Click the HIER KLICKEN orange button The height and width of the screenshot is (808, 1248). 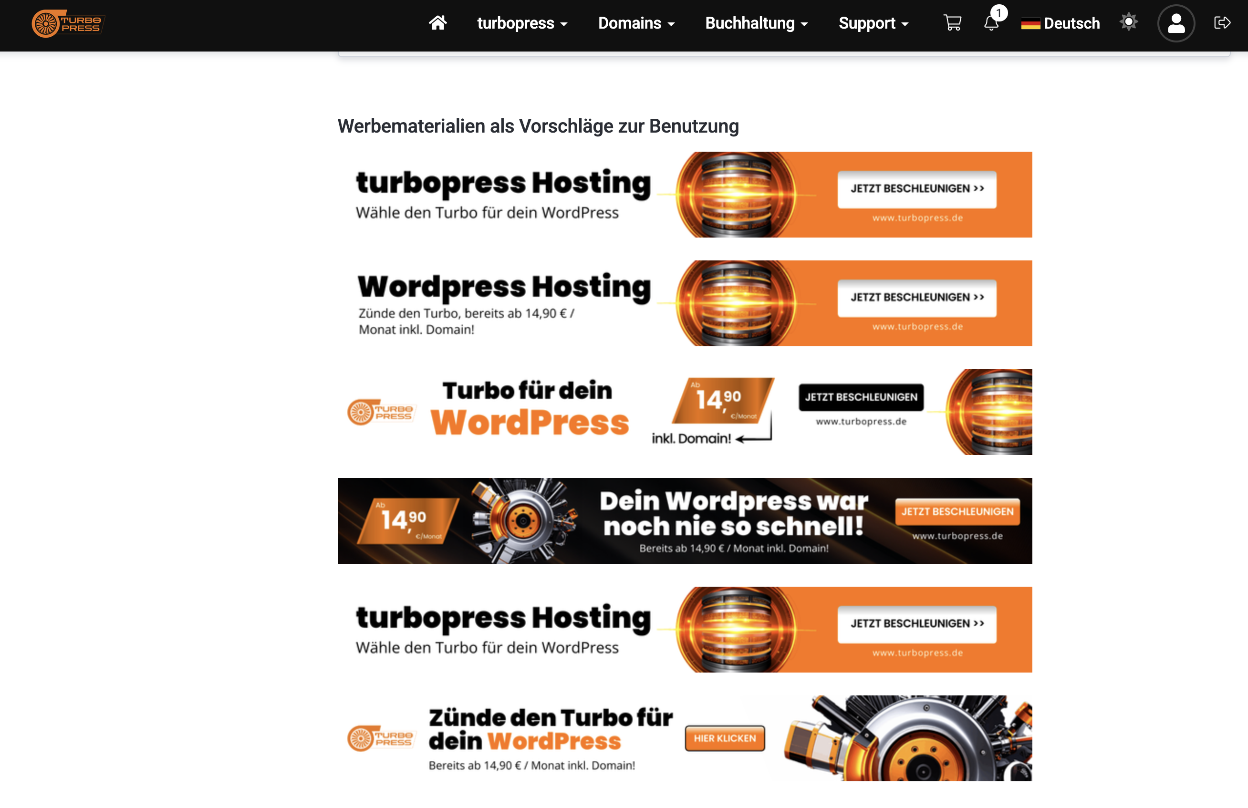pyautogui.click(x=725, y=738)
